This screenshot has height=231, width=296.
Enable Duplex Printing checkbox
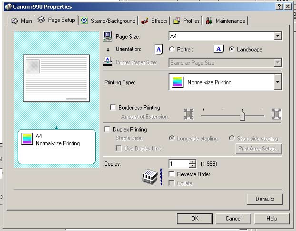107,130
